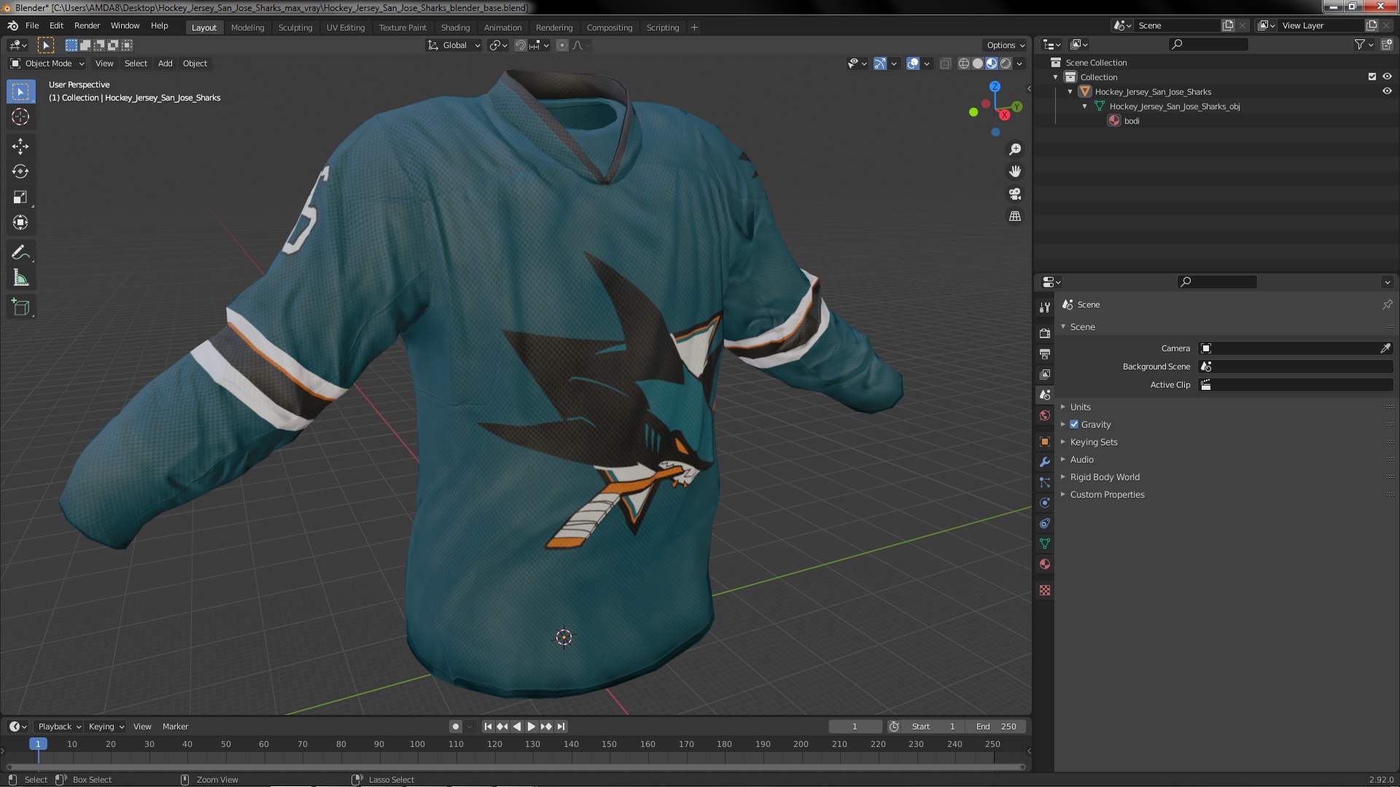Open the Render properties tab
This screenshot has height=787, width=1400.
[1045, 333]
